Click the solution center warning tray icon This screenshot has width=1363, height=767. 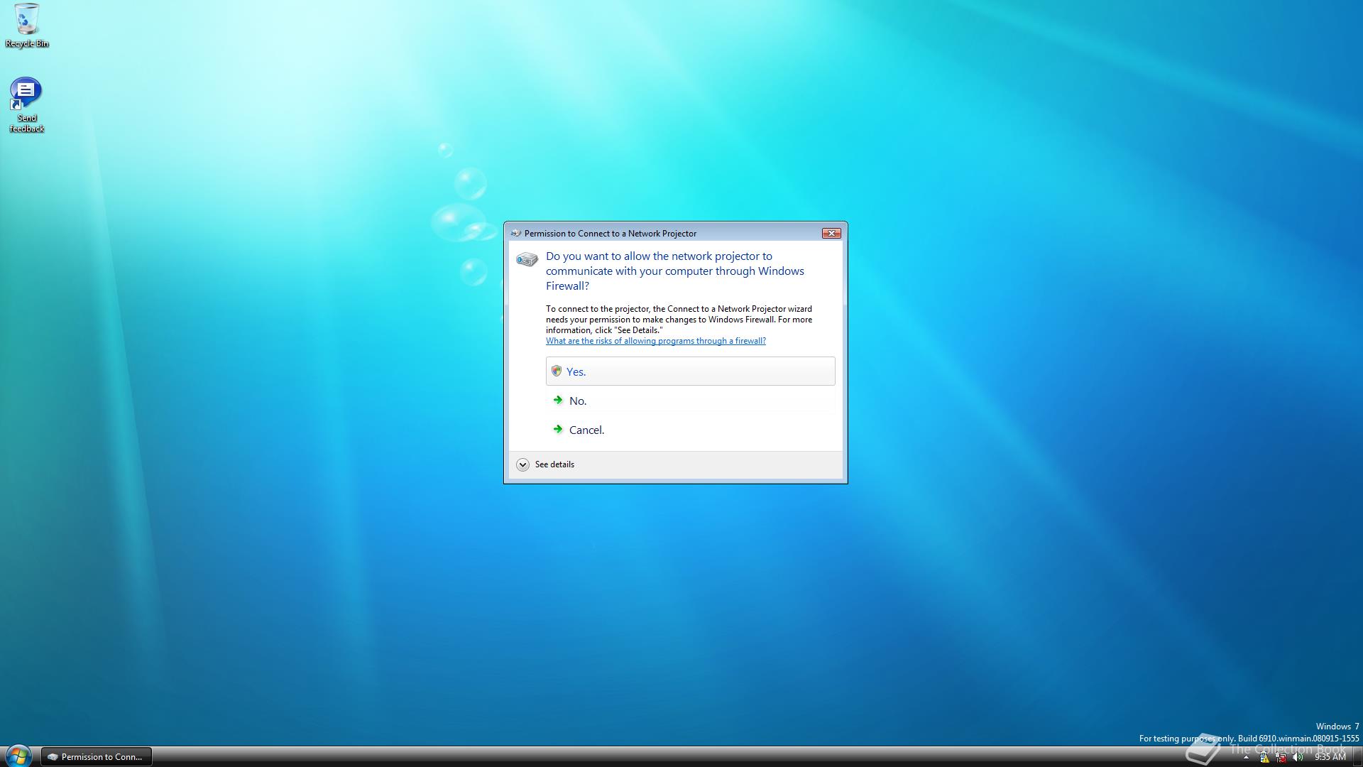pos(1264,758)
